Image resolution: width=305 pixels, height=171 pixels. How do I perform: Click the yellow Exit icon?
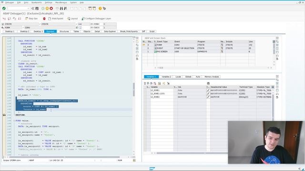(x=47, y=9)
